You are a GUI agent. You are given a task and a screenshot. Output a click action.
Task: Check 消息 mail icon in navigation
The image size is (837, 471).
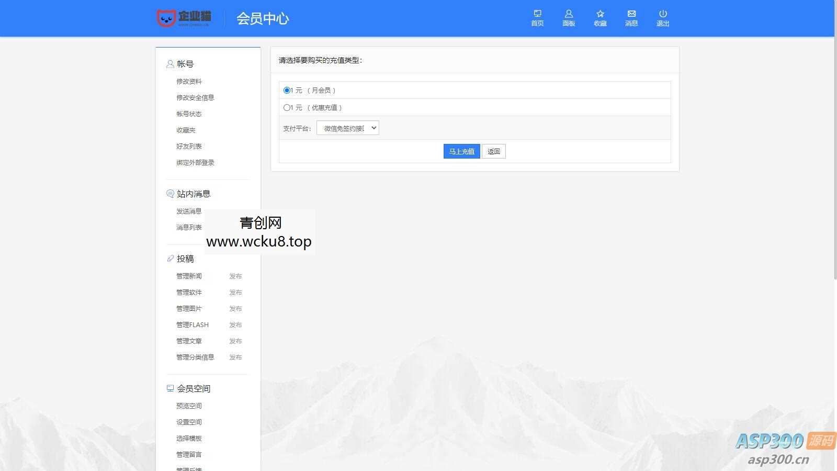click(631, 17)
